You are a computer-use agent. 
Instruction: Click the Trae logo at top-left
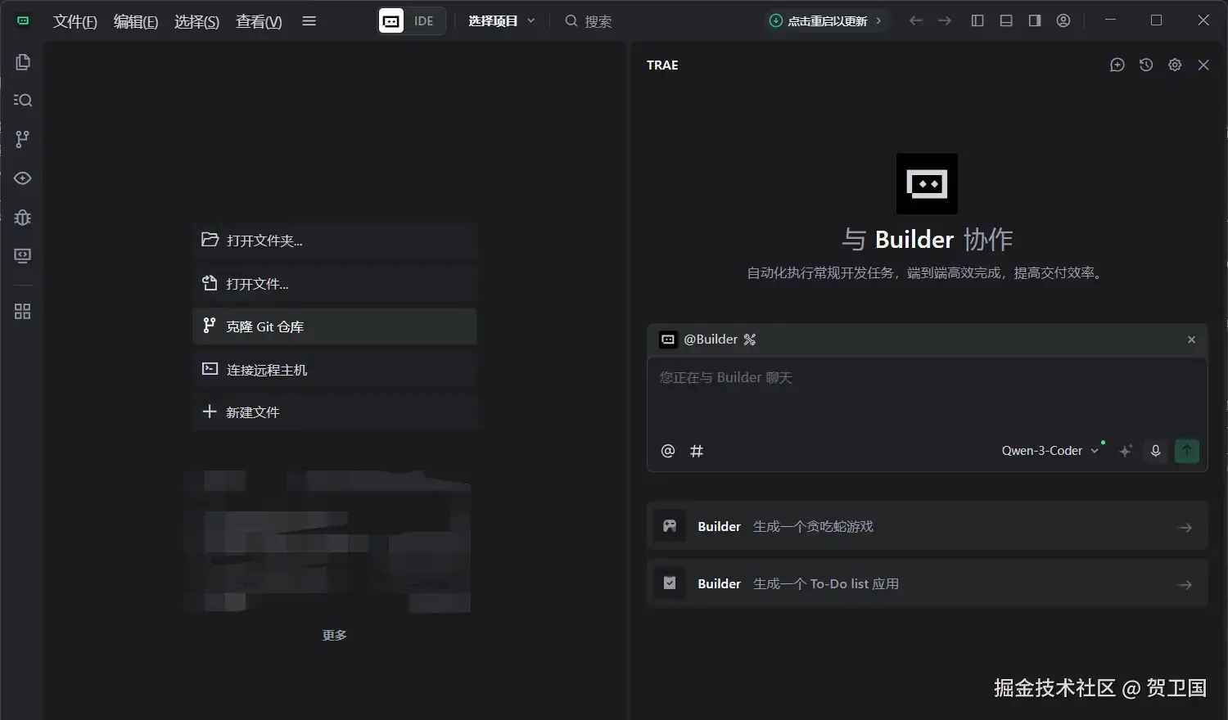coord(23,20)
